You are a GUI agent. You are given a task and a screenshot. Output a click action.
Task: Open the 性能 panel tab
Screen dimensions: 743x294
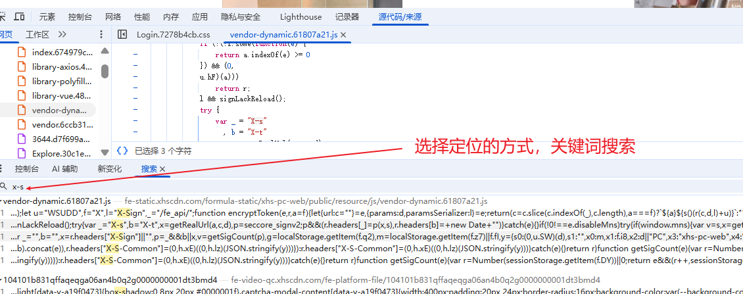142,17
